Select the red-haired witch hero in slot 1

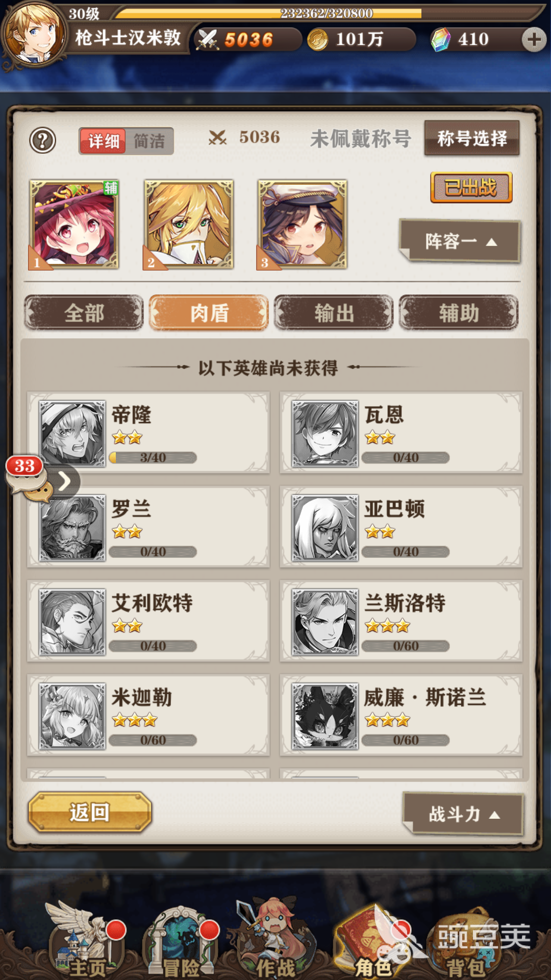coord(74,224)
